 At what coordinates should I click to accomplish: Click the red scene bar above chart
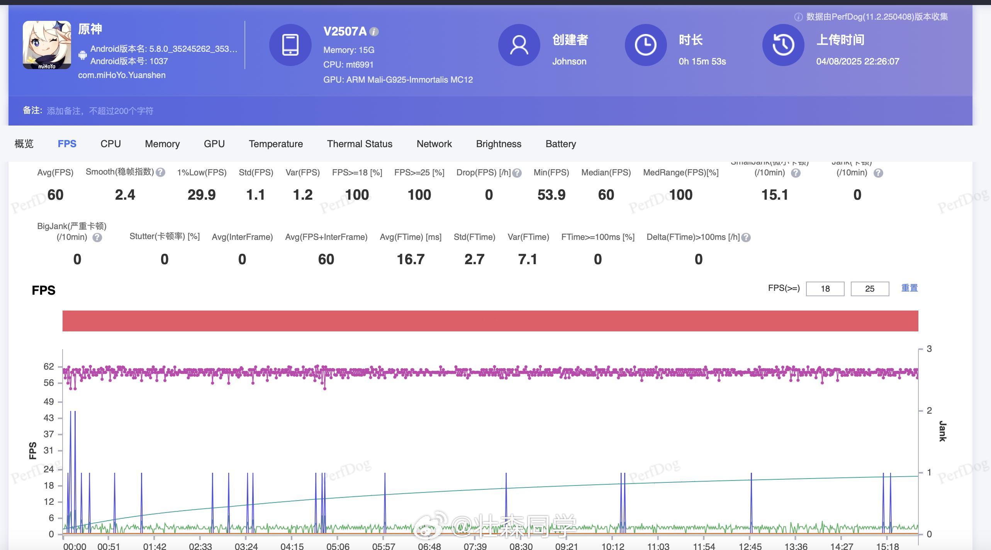point(490,321)
